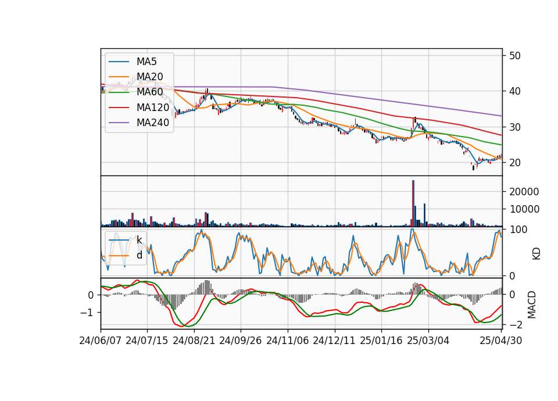
Task: Click the 25/01/16 date axis label
Action: click(381, 341)
